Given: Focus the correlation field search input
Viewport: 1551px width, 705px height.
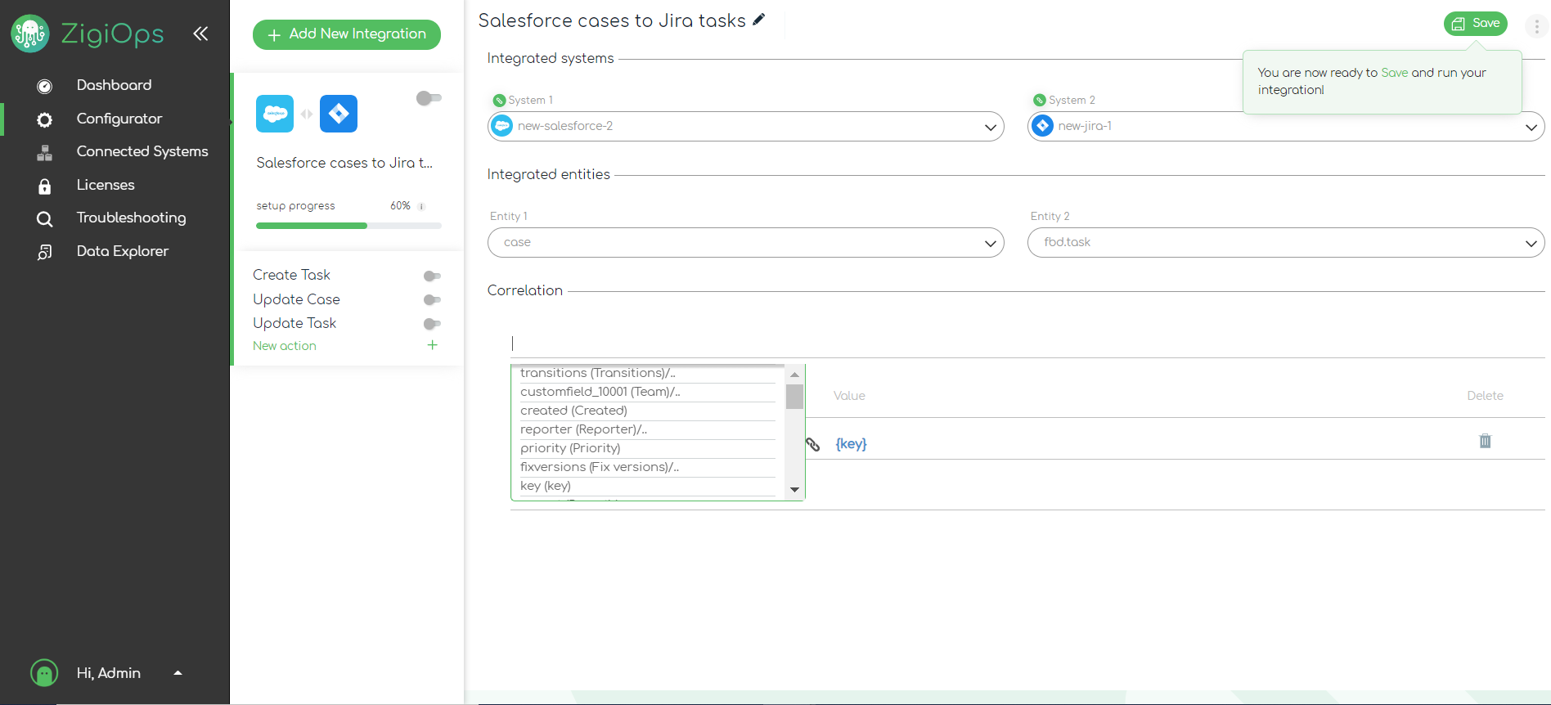Looking at the screenshot, I should point(1027,344).
